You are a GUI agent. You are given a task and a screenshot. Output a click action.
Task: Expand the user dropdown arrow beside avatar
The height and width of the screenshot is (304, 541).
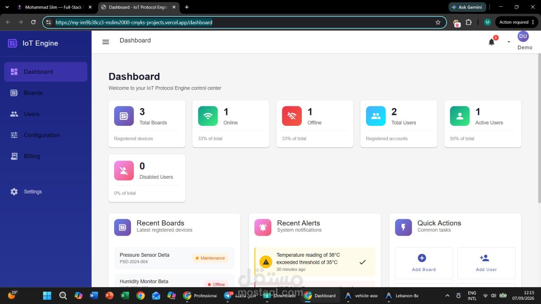tap(509, 42)
